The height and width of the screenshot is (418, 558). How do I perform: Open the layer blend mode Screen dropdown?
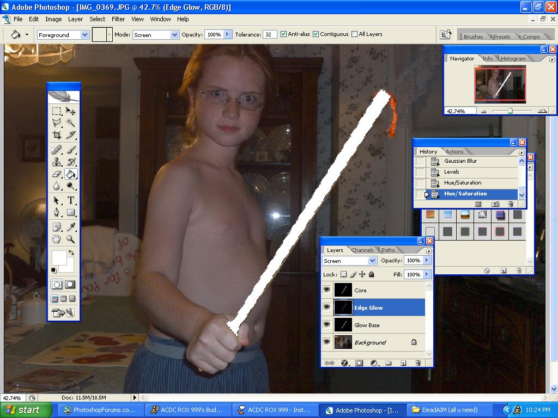point(349,261)
